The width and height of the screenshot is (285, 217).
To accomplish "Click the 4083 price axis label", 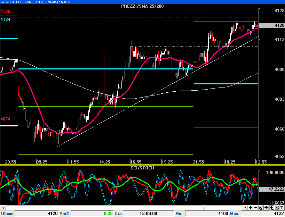I will pyautogui.click(x=279, y=99).
